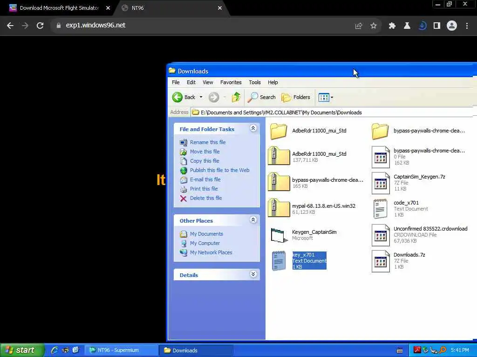The height and width of the screenshot is (357, 477).
Task: Select the Unconfirmed 835522.crdownload file icon
Action: (x=381, y=235)
